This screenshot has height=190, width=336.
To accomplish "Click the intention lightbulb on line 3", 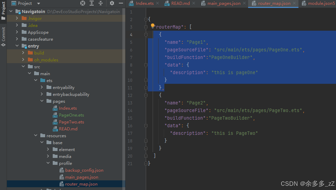I will point(153,26).
